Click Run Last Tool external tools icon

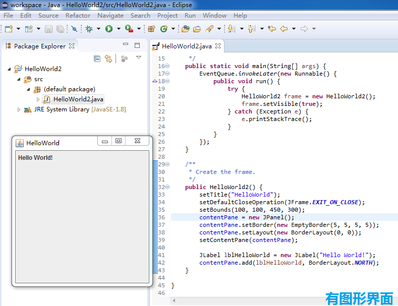pos(129,29)
